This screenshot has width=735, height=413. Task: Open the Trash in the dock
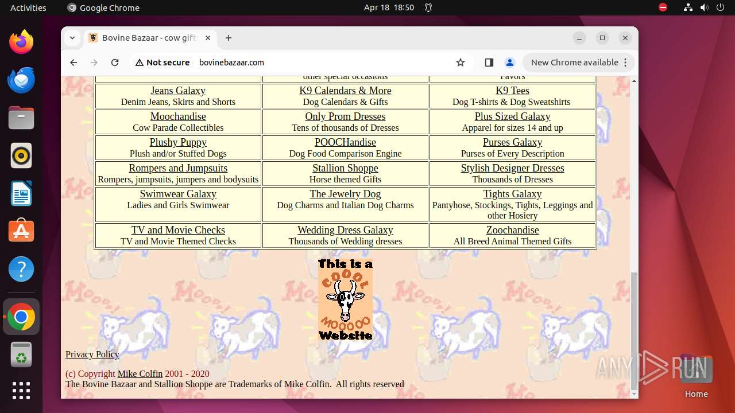pos(21,354)
